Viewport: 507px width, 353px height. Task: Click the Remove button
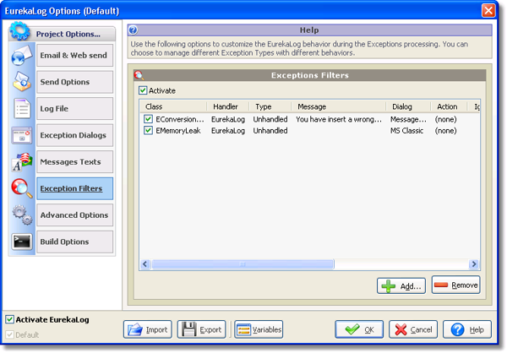pos(455,285)
